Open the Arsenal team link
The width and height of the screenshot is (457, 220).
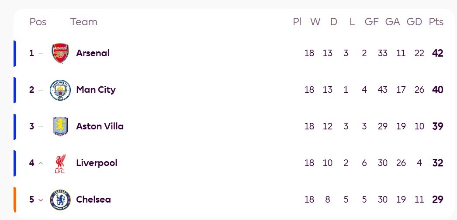[x=93, y=53]
